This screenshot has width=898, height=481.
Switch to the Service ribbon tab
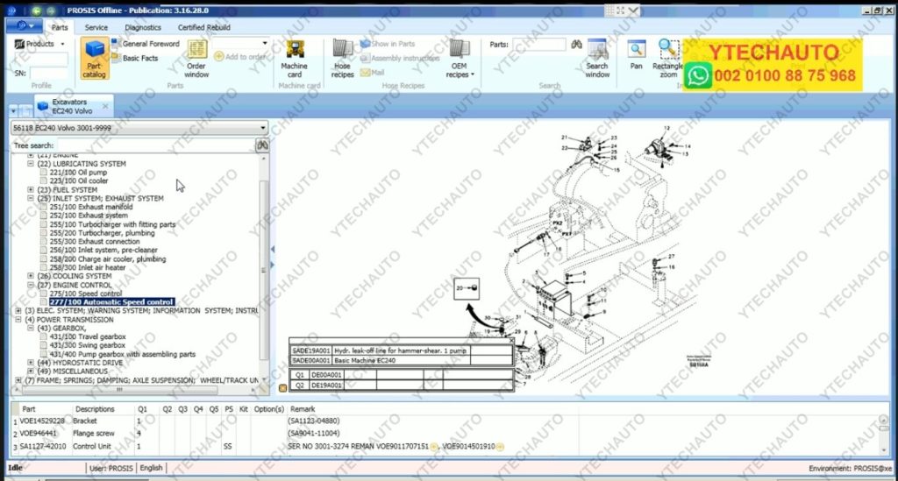(x=96, y=27)
